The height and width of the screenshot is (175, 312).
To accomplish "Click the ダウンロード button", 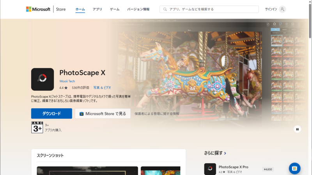I will click(51, 113).
